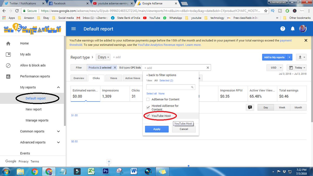Click the calendar icon for date range
This screenshot has width=313, height=176.
pos(291,68)
